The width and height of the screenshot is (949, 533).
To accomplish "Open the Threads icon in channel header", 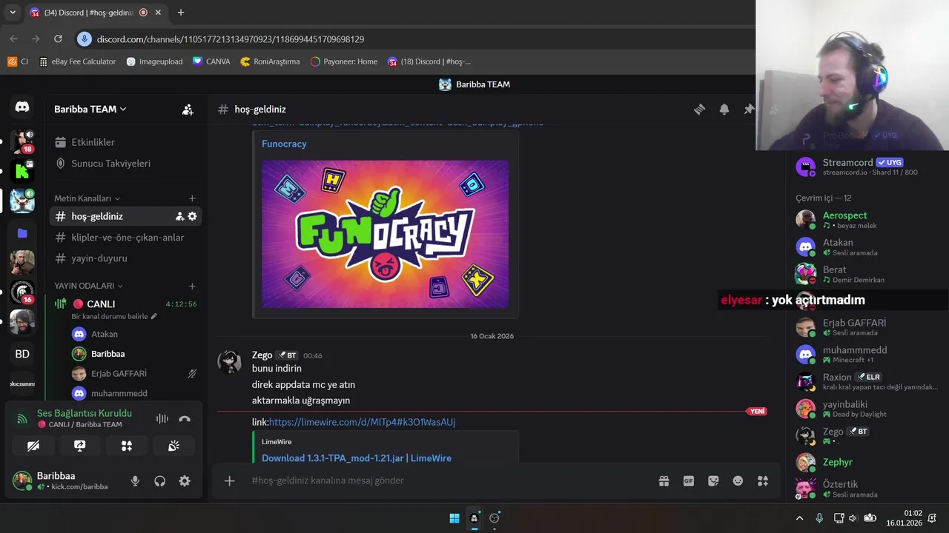I will (x=699, y=110).
